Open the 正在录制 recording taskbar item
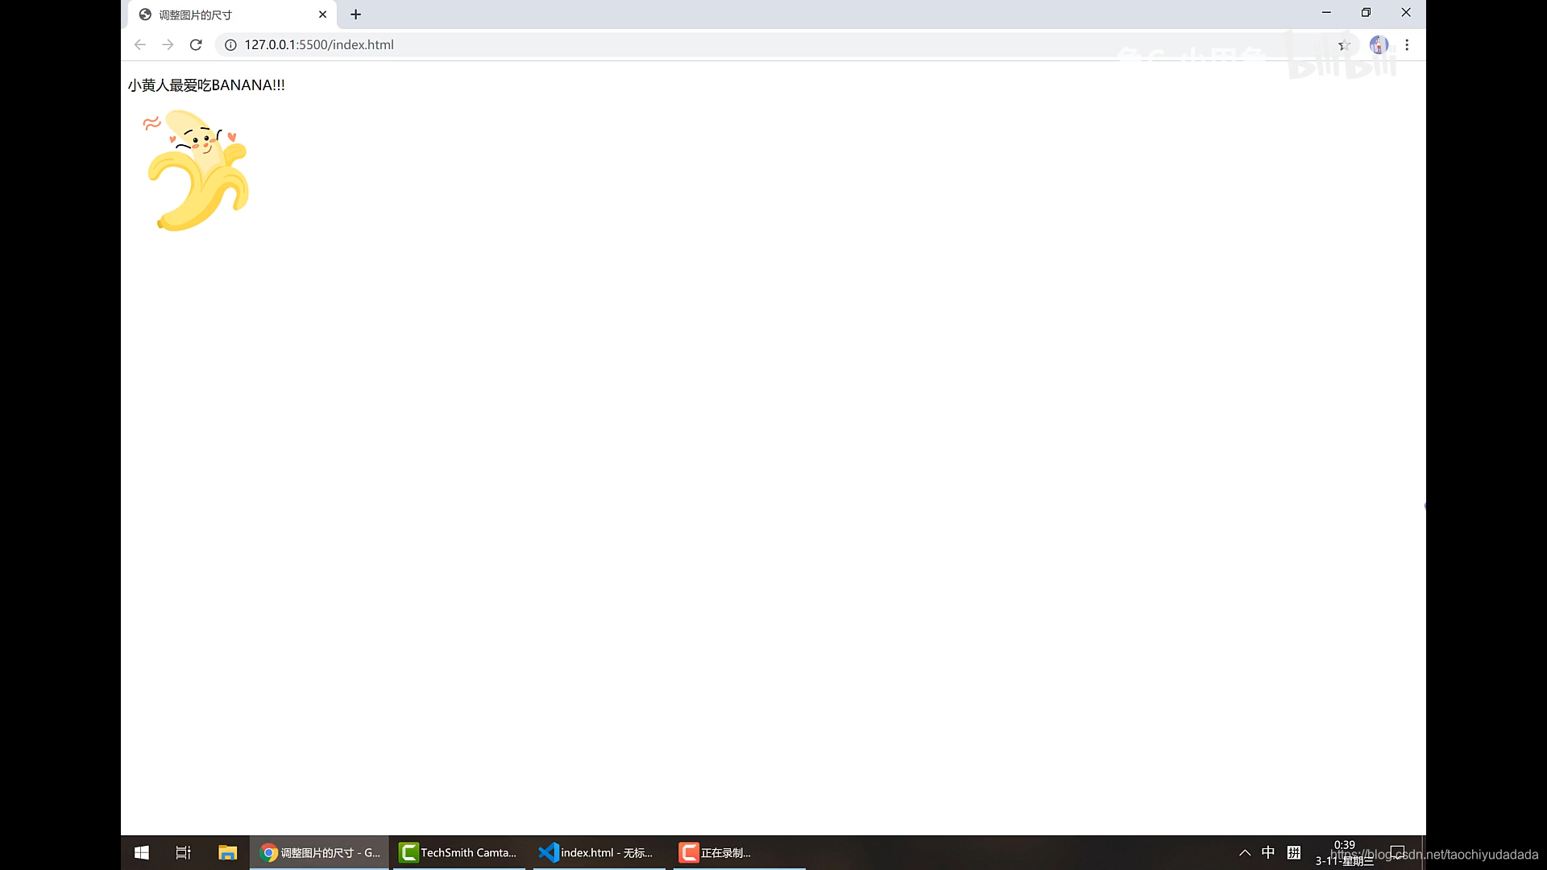This screenshot has height=870, width=1547. 715,852
